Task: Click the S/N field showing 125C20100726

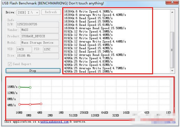Action: click(x=38, y=24)
